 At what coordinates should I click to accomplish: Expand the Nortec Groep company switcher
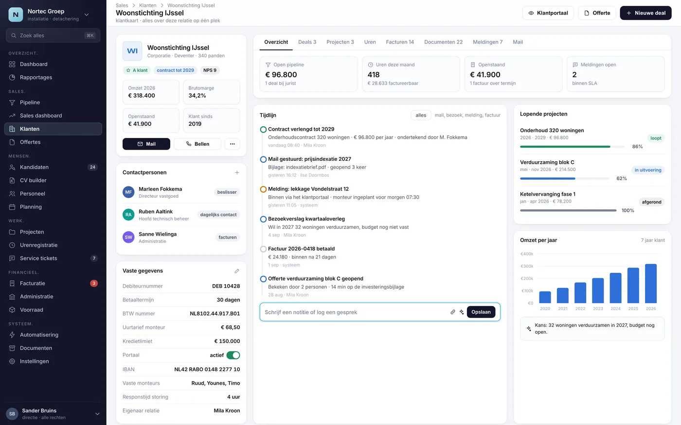tap(87, 15)
